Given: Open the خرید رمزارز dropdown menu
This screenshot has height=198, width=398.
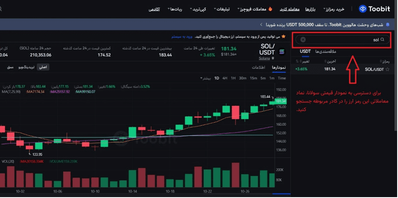Looking at the screenshot, I should [334, 9].
